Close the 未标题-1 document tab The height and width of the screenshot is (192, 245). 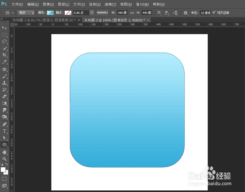[x=79, y=20]
